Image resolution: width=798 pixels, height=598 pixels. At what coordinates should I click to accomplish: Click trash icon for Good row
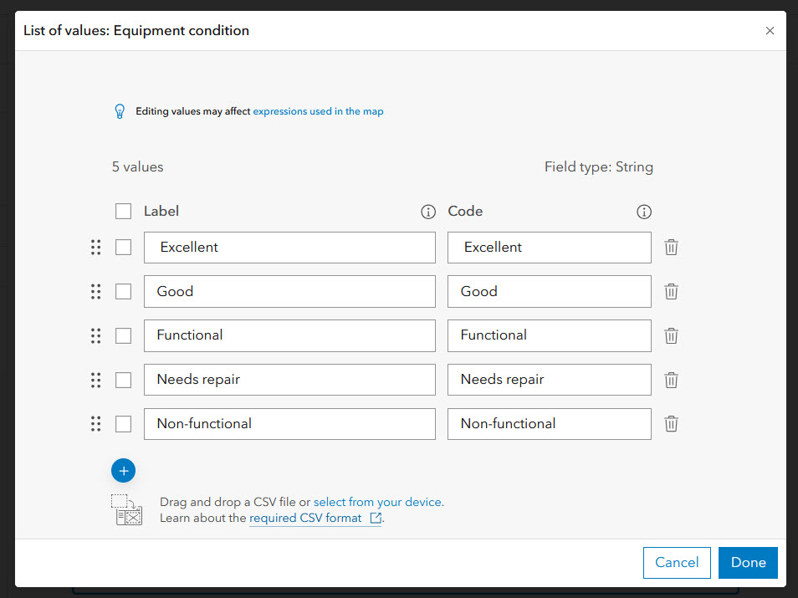[x=671, y=291]
